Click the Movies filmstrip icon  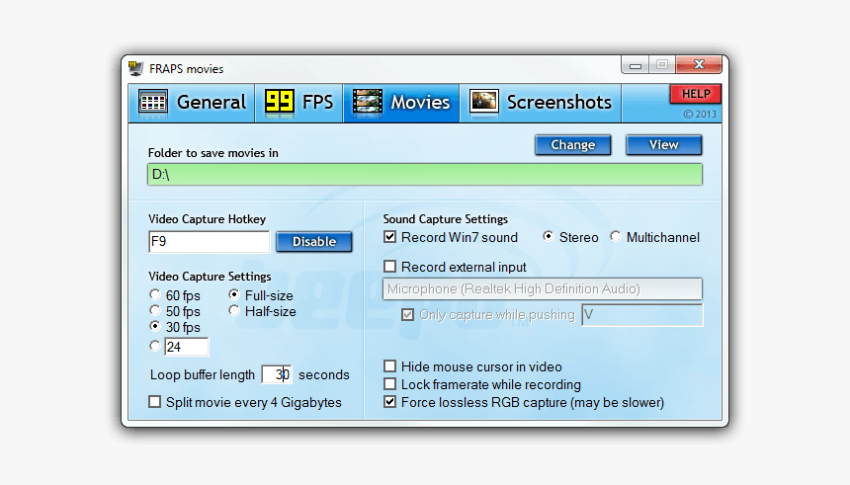(368, 102)
